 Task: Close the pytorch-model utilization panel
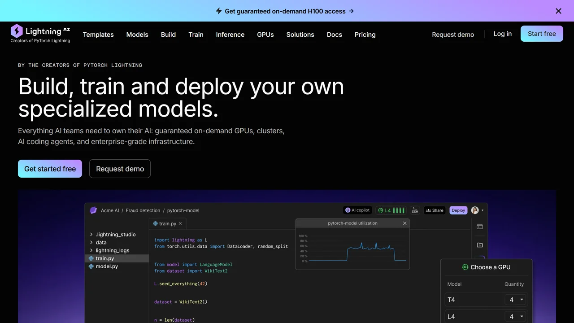pos(404,223)
